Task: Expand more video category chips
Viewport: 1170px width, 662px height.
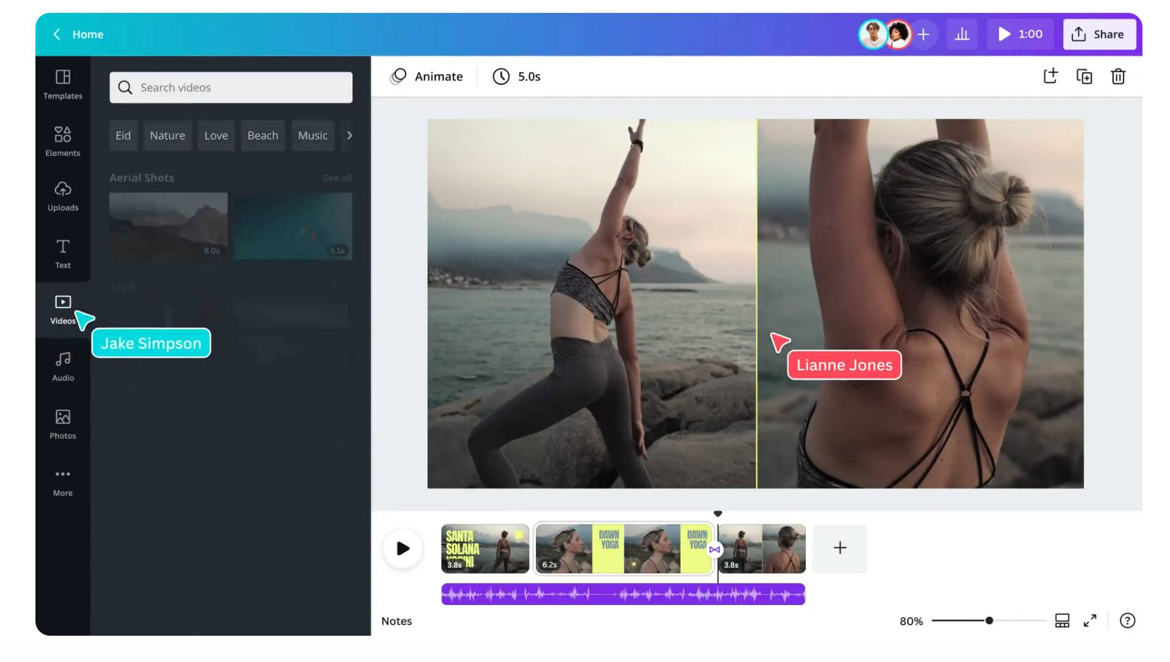Action: coord(349,135)
